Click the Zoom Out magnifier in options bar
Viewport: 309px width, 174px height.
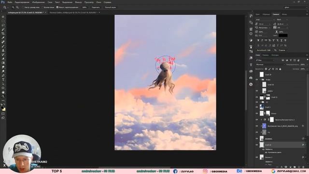17,7
